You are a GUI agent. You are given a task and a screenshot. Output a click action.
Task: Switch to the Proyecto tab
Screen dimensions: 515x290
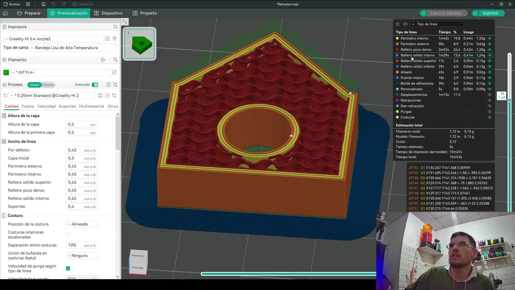[144, 13]
